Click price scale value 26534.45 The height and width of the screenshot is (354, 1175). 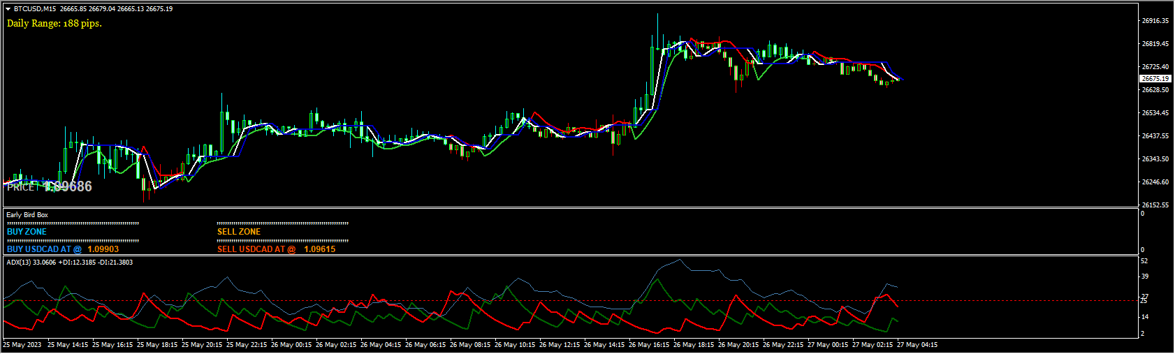pos(1155,113)
